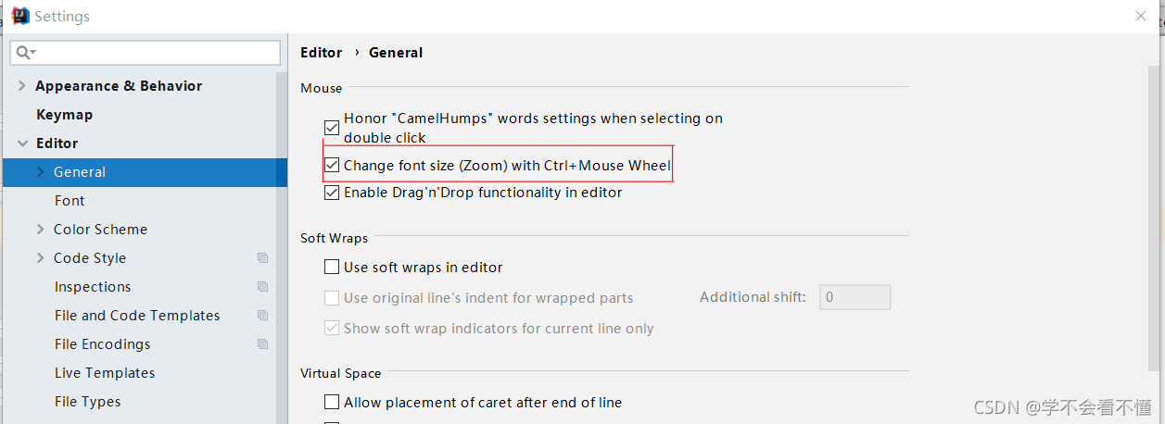Viewport: 1165px width, 424px height.
Task: Enable Use soft wraps in editor
Action: [332, 268]
